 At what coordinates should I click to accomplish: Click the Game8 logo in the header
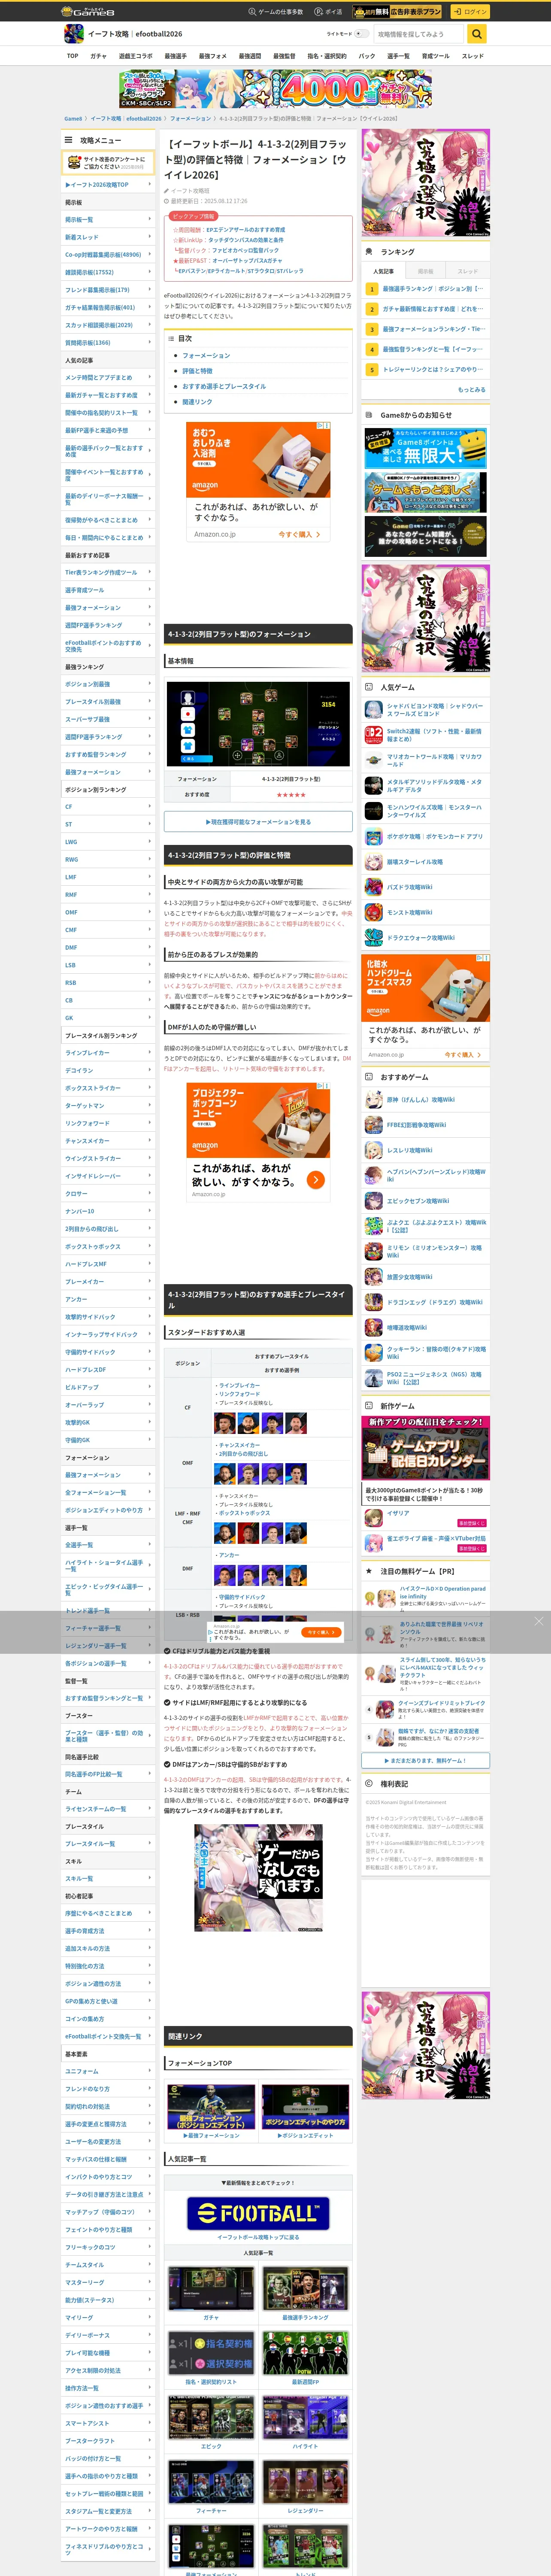[87, 12]
